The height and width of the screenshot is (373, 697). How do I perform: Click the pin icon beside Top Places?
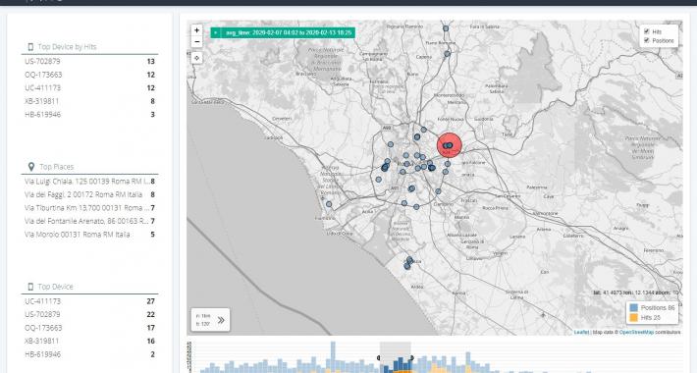(x=30, y=167)
